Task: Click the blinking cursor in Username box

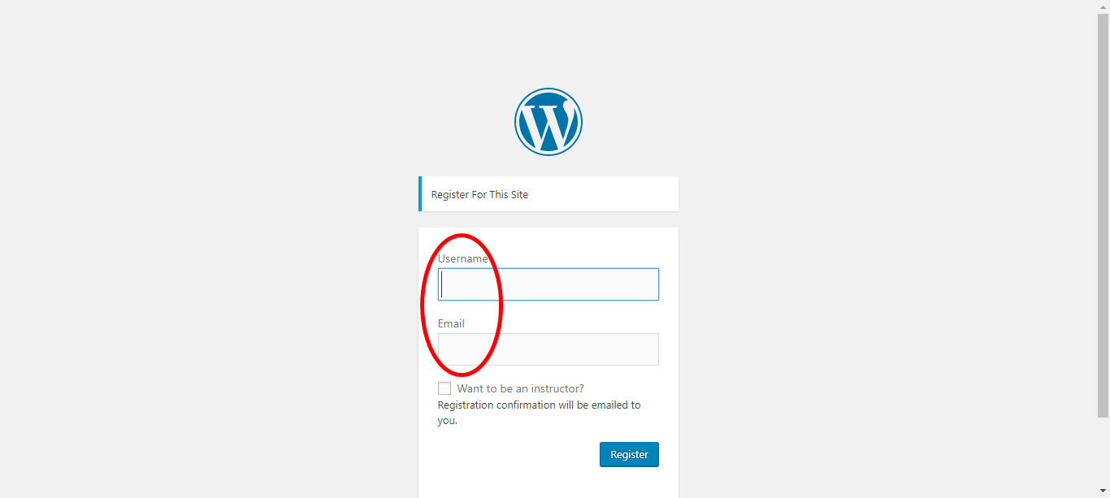Action: 442,284
